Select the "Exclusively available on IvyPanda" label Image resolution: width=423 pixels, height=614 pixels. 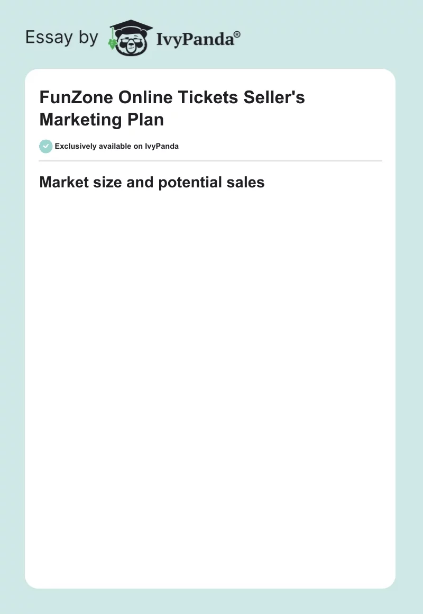point(116,146)
